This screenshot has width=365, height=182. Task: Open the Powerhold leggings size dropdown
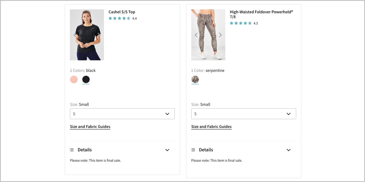[x=244, y=114]
